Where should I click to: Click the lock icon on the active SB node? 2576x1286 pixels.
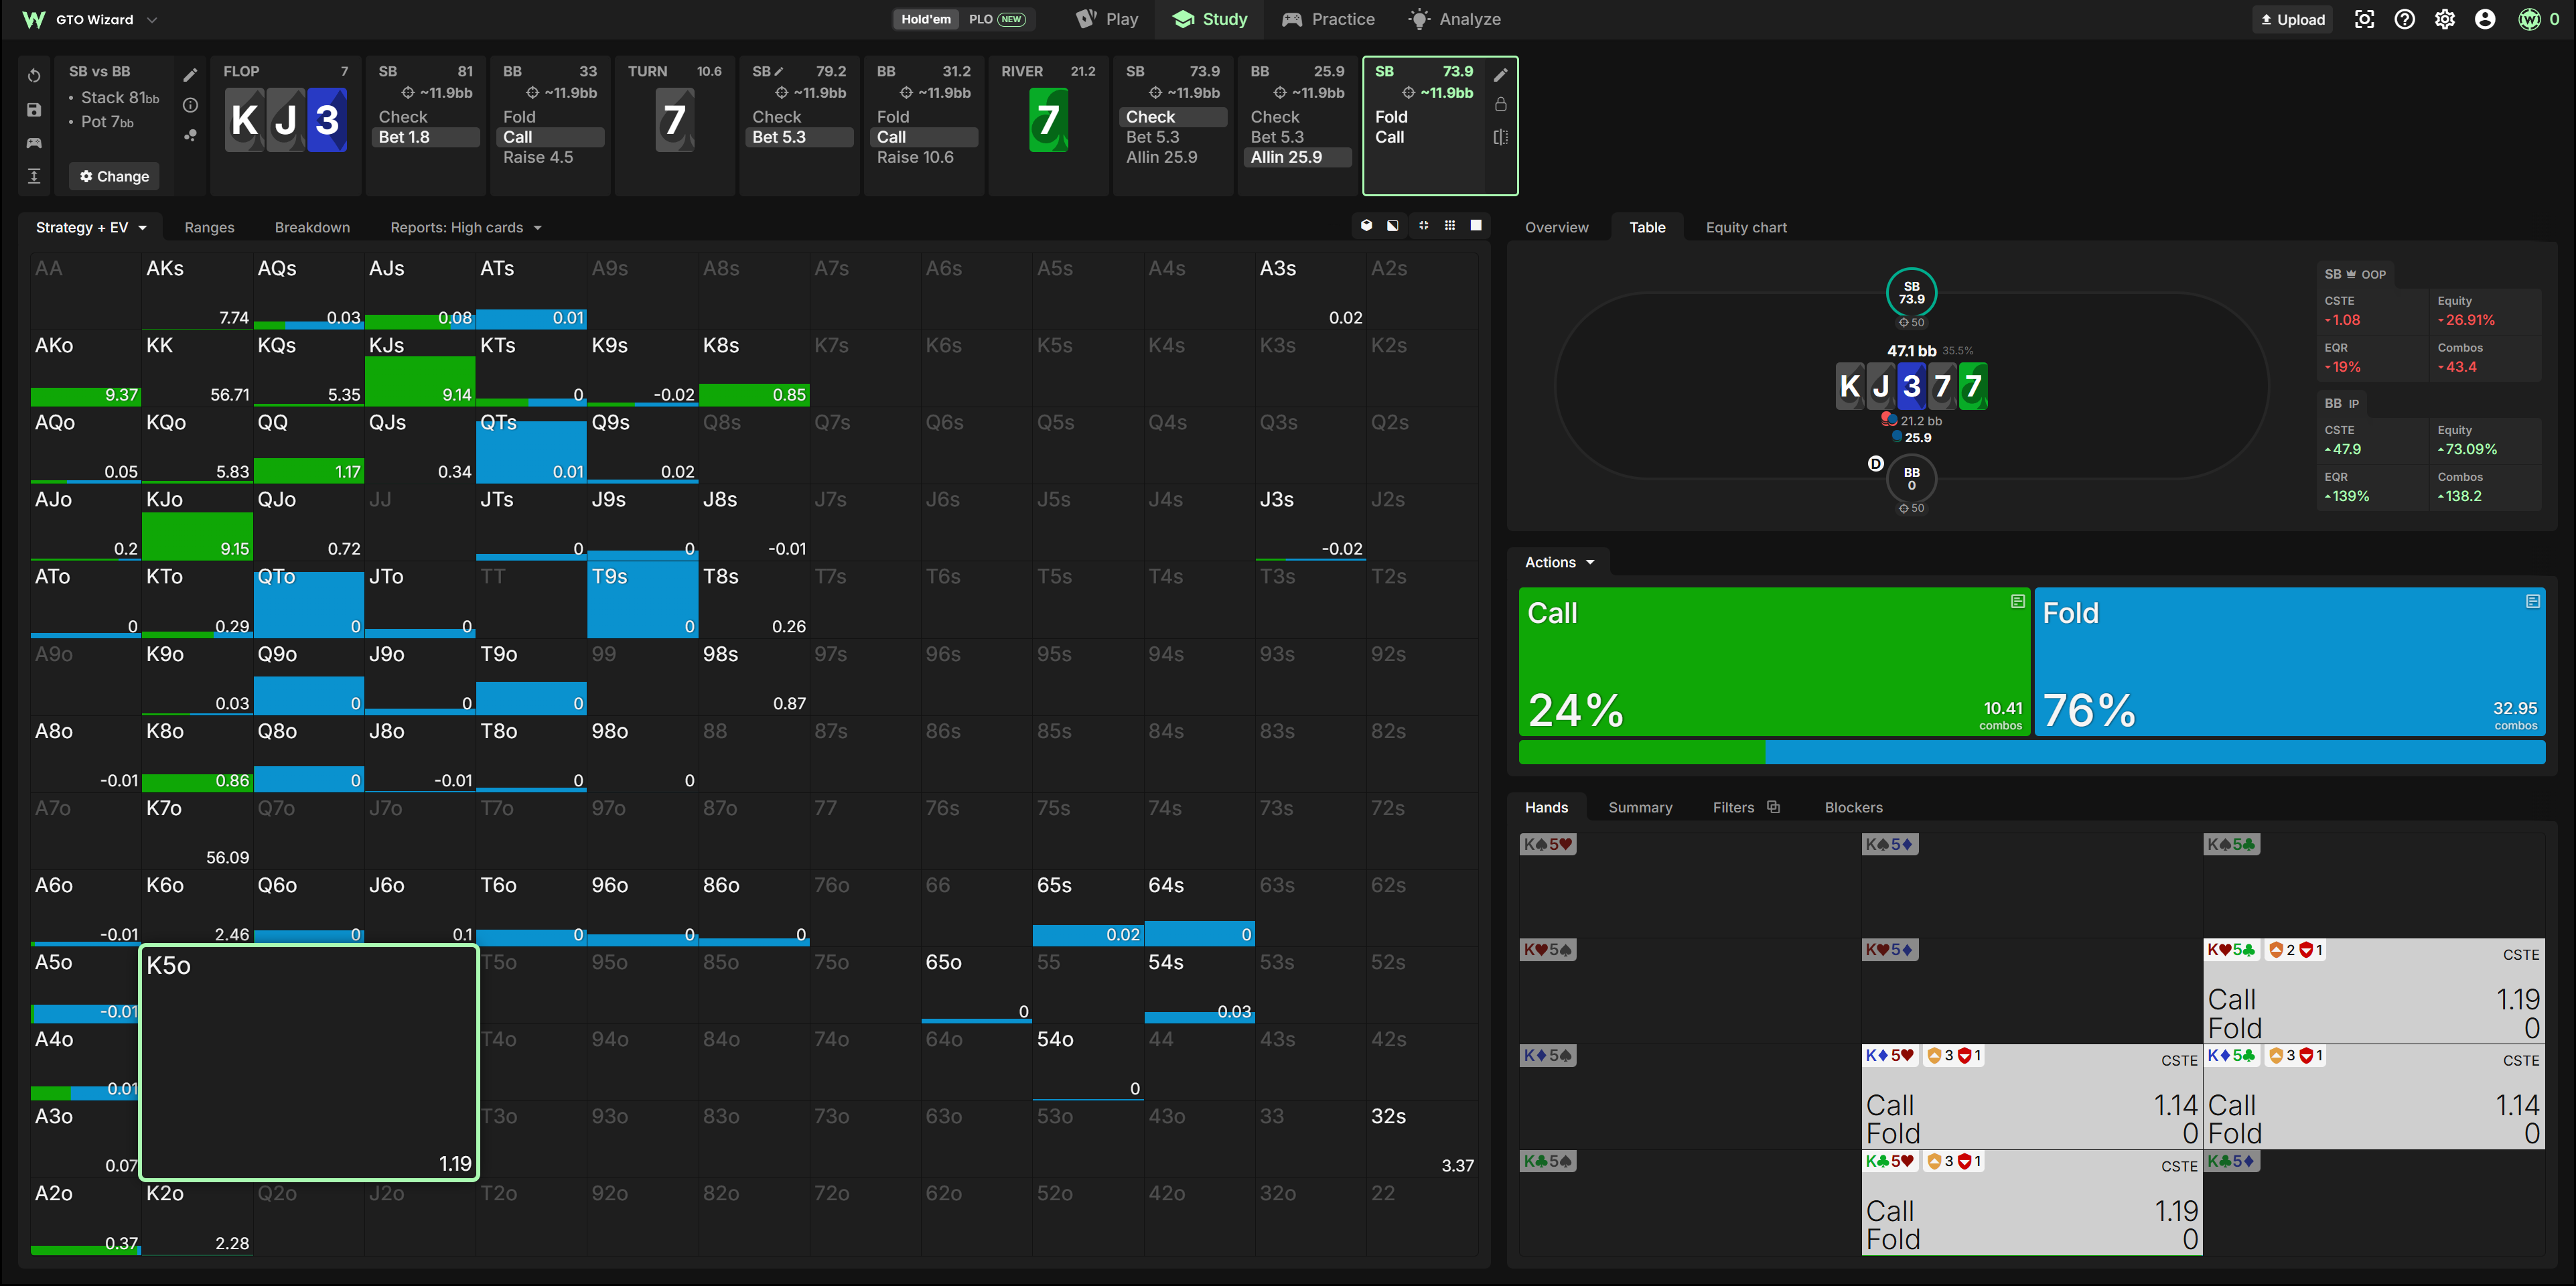click(x=1500, y=105)
